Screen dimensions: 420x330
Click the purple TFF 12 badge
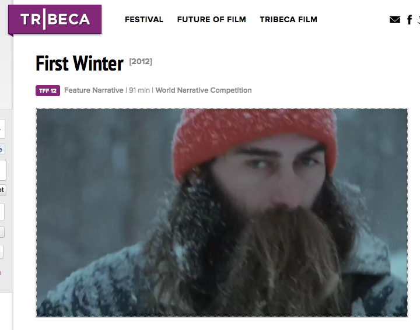[x=48, y=90]
